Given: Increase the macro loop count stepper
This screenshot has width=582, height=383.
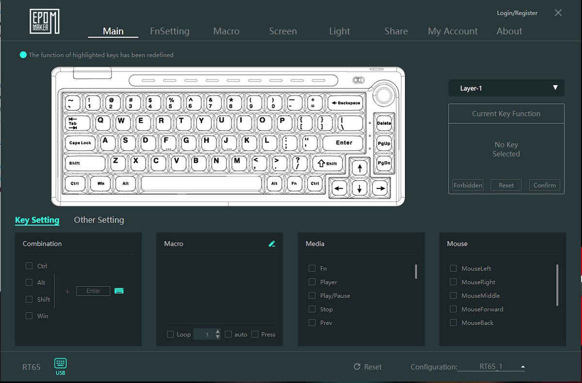Looking at the screenshot, I should coord(218,332).
